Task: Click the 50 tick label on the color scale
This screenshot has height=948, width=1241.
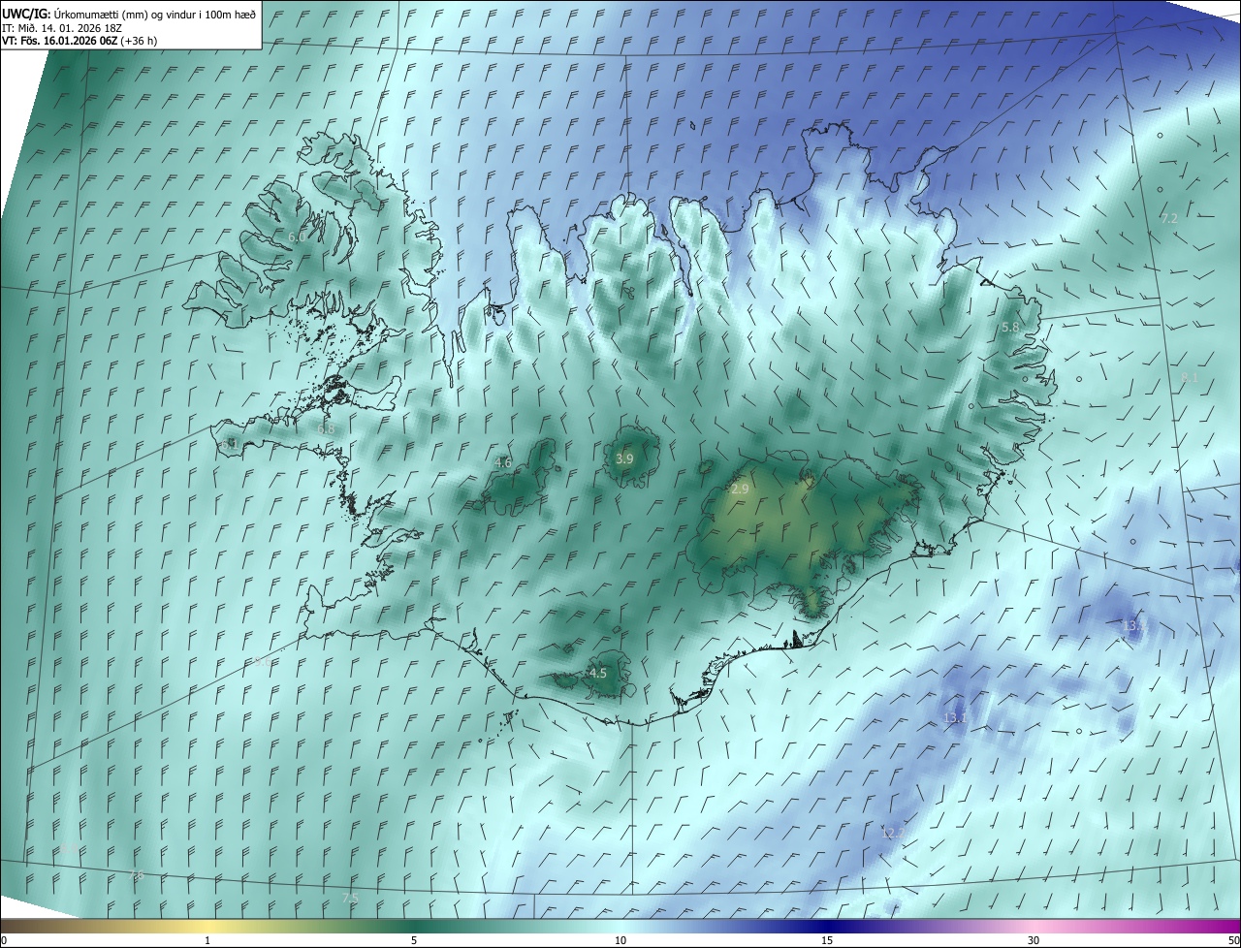Action: click(1233, 941)
